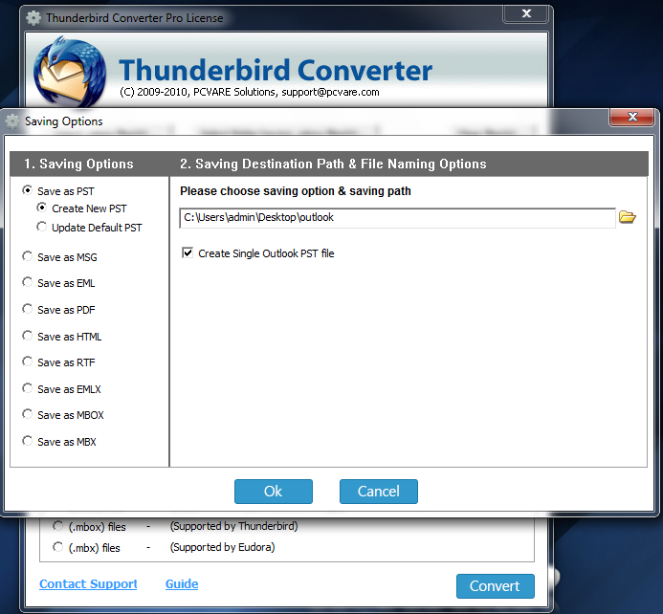Screen dimensions: 663x614
Task: Click the Thunderbird logo in the converter window
Action: click(x=70, y=72)
